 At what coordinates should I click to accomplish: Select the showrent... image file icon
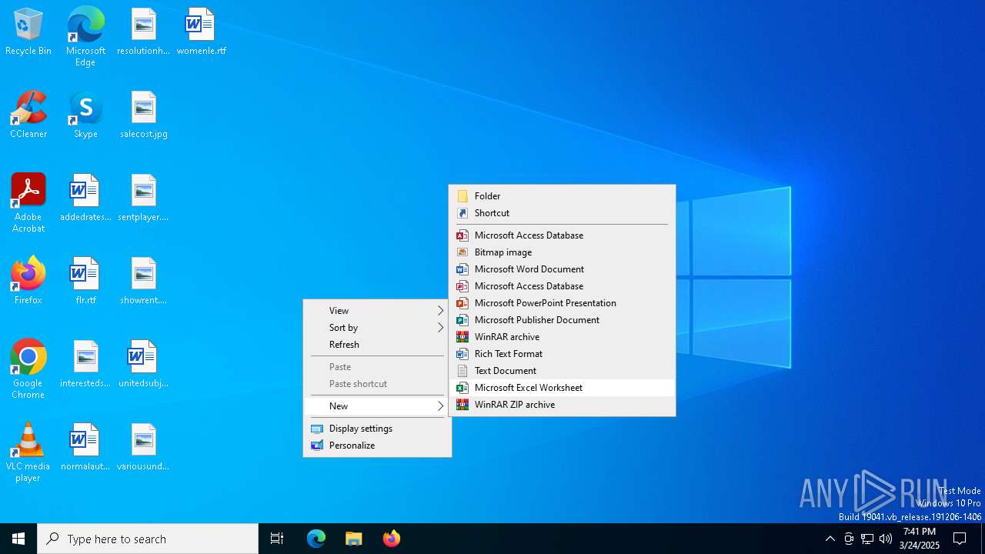143,282
